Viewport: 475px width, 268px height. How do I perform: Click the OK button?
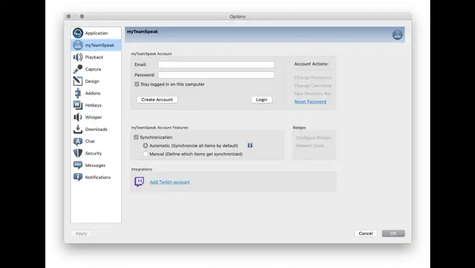pos(393,234)
